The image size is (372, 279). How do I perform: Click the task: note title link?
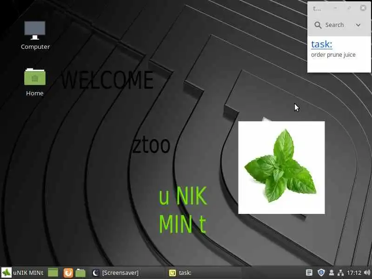[321, 44]
